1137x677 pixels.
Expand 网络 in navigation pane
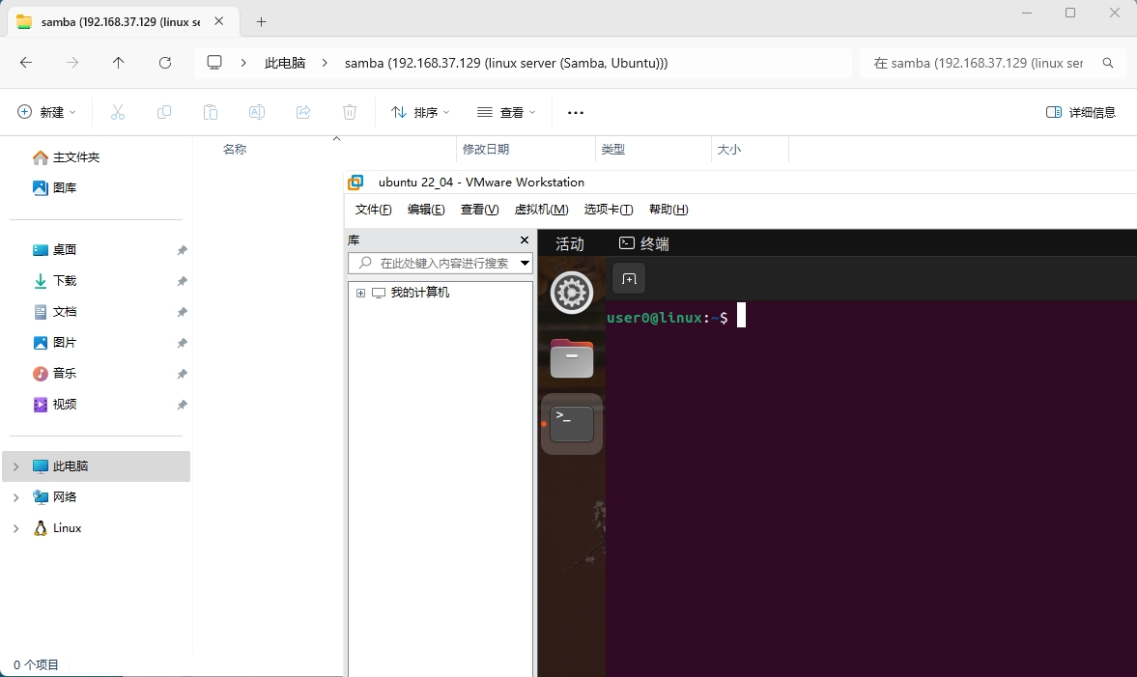16,497
